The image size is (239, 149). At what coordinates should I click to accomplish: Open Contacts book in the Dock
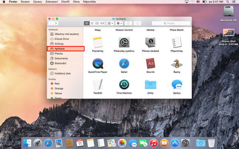click(70, 143)
